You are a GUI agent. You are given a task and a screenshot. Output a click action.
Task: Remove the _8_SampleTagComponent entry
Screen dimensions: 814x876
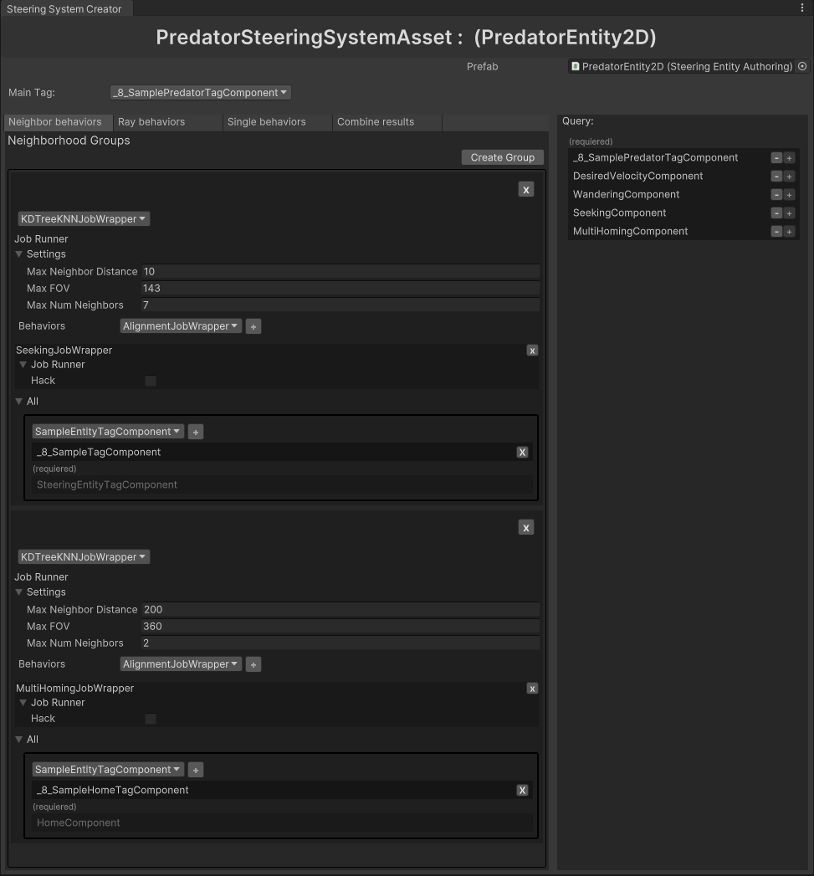click(x=522, y=452)
